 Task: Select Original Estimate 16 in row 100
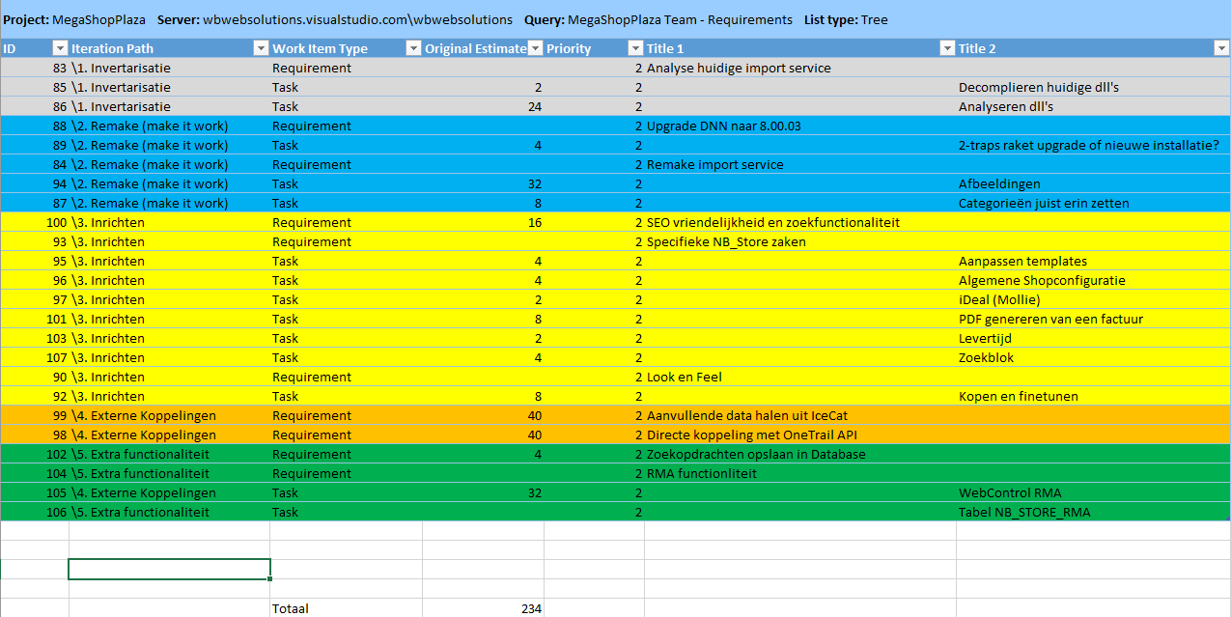click(483, 222)
